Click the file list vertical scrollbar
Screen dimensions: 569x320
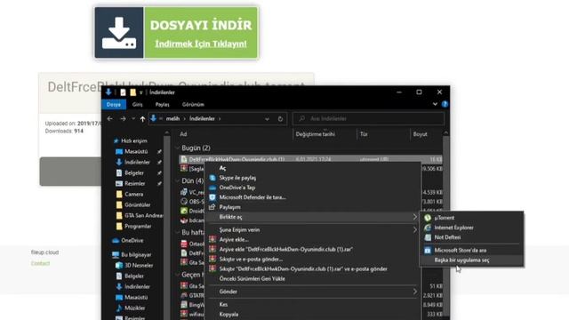point(446,225)
